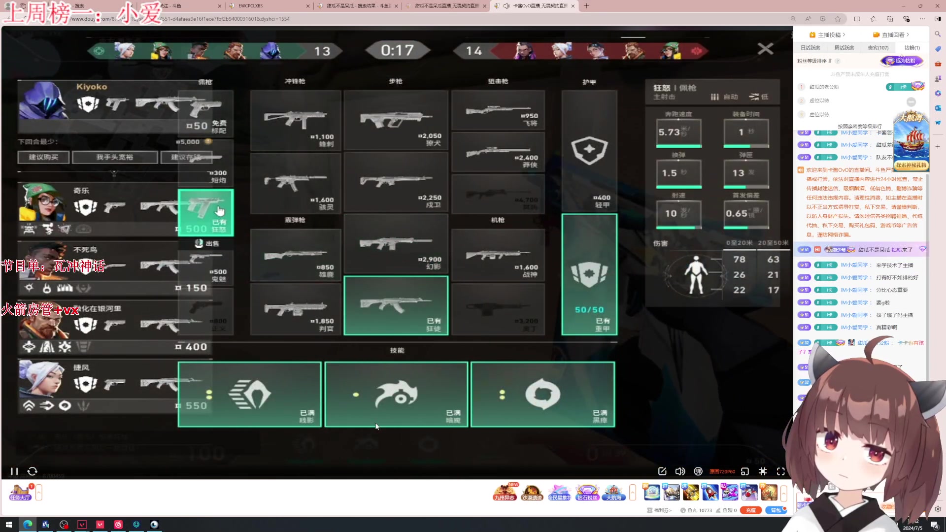
Task: Open Microsoft Edge from taskbar
Action: click(x=28, y=525)
